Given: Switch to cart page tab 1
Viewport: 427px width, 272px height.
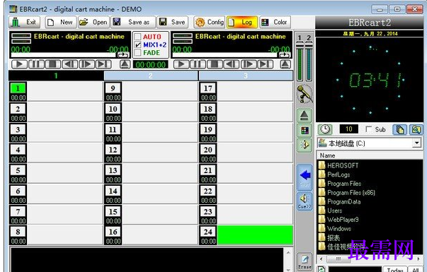Looking at the screenshot, I should [56, 76].
